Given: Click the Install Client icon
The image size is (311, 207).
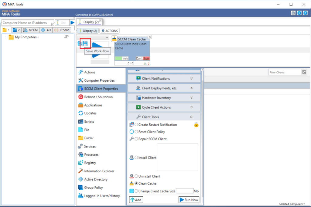Looking at the screenshot, I should pos(132,158).
